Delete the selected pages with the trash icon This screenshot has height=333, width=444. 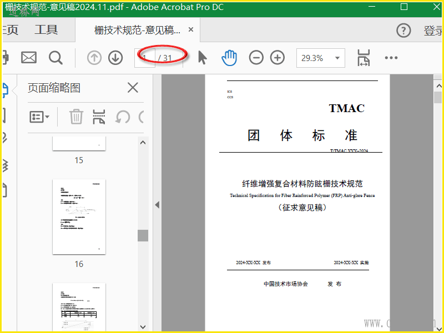[76, 117]
